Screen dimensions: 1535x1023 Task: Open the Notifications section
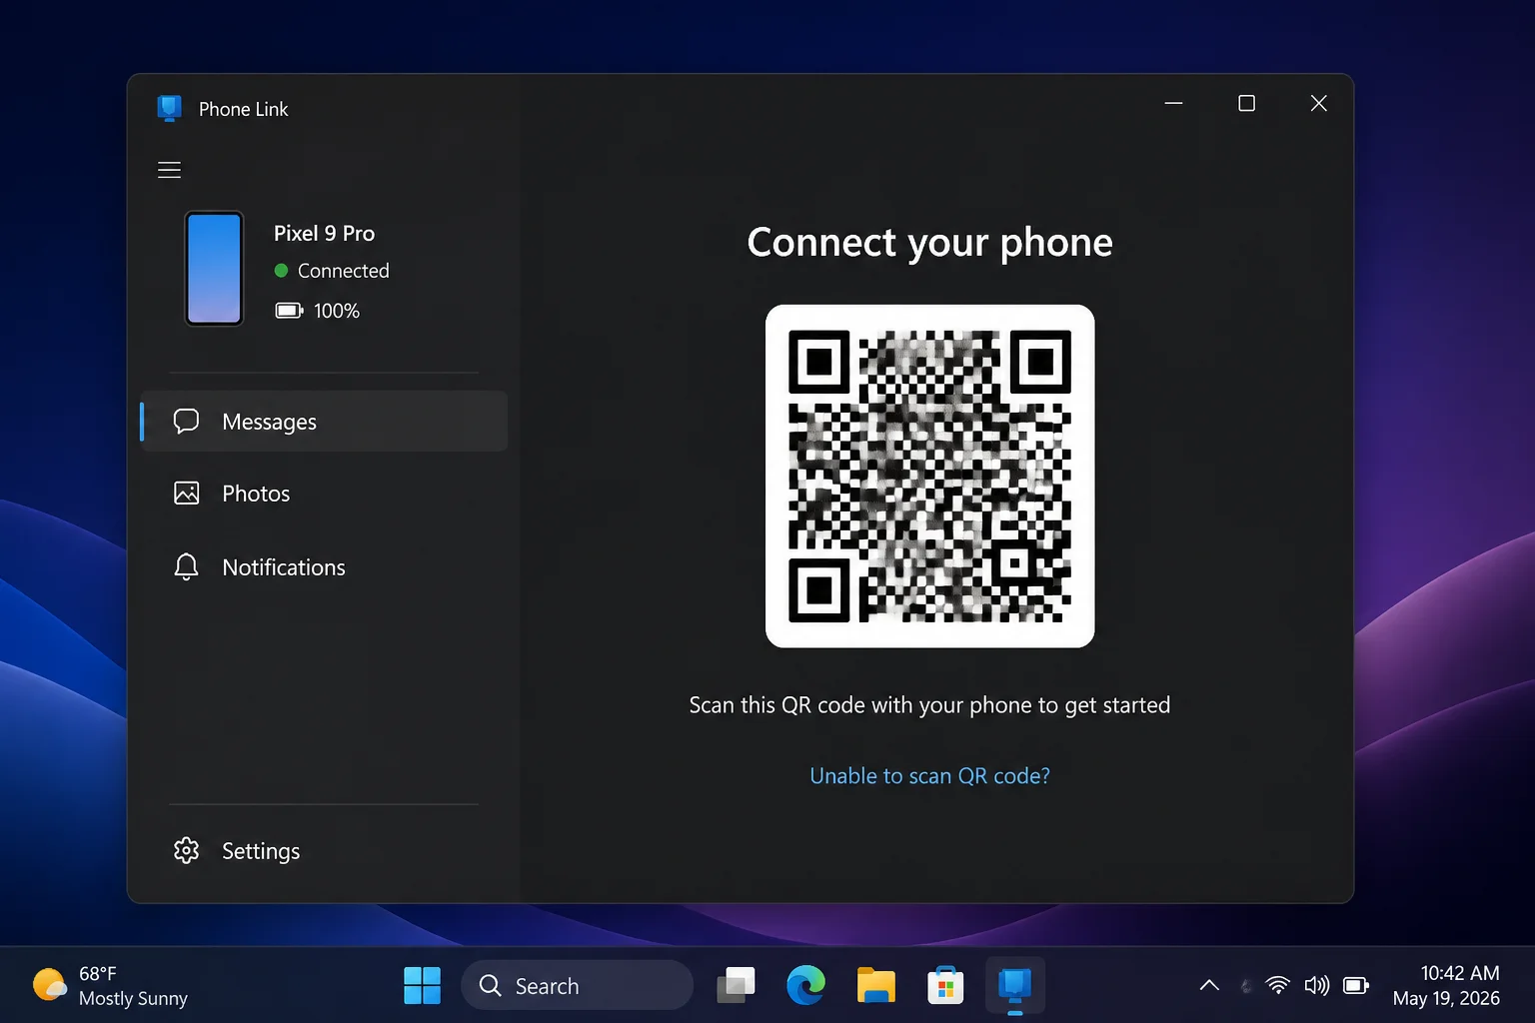pos(324,566)
